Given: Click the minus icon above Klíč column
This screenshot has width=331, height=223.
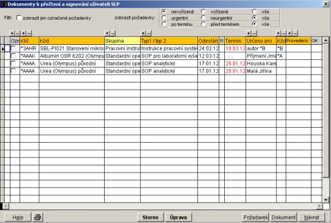Looking at the screenshot, I should [29, 33].
